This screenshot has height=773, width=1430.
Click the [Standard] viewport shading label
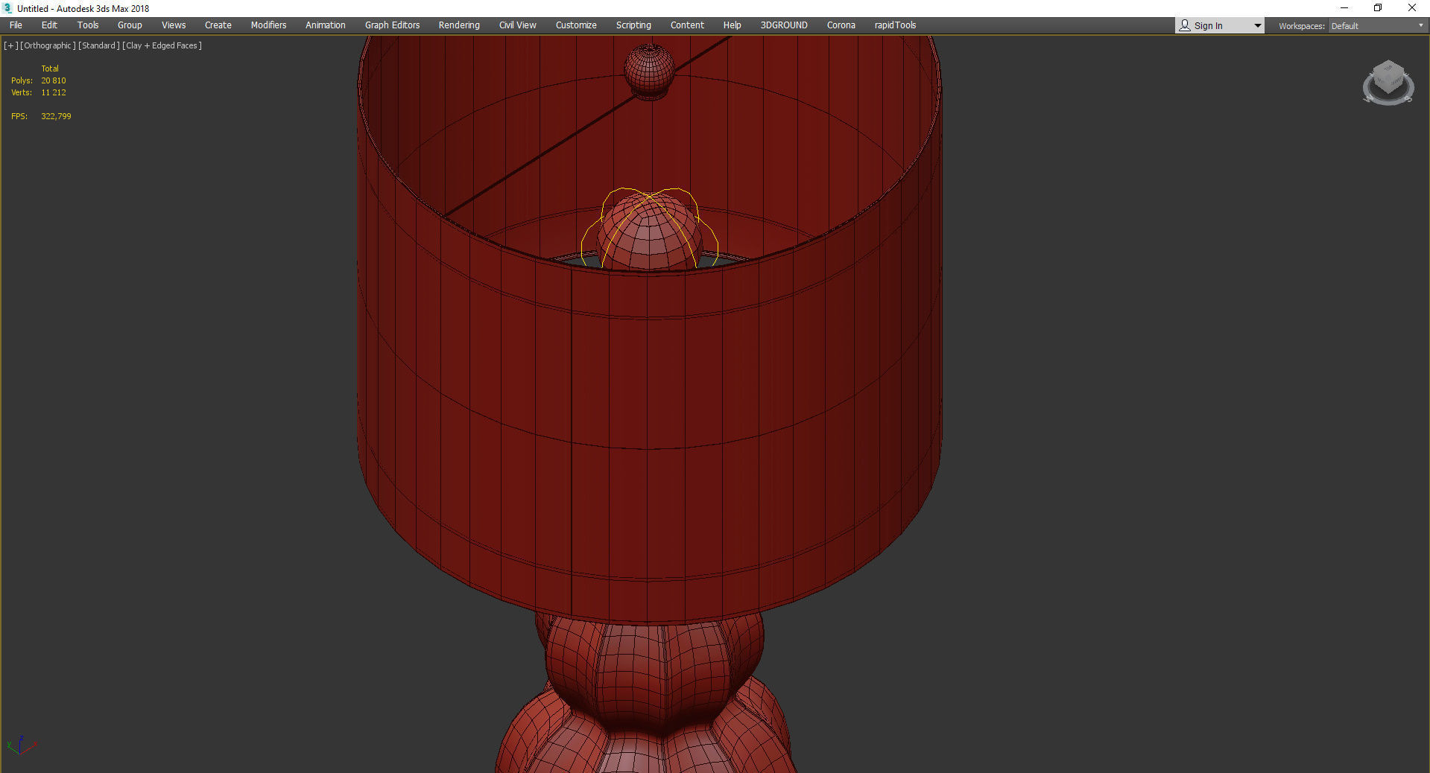click(99, 45)
